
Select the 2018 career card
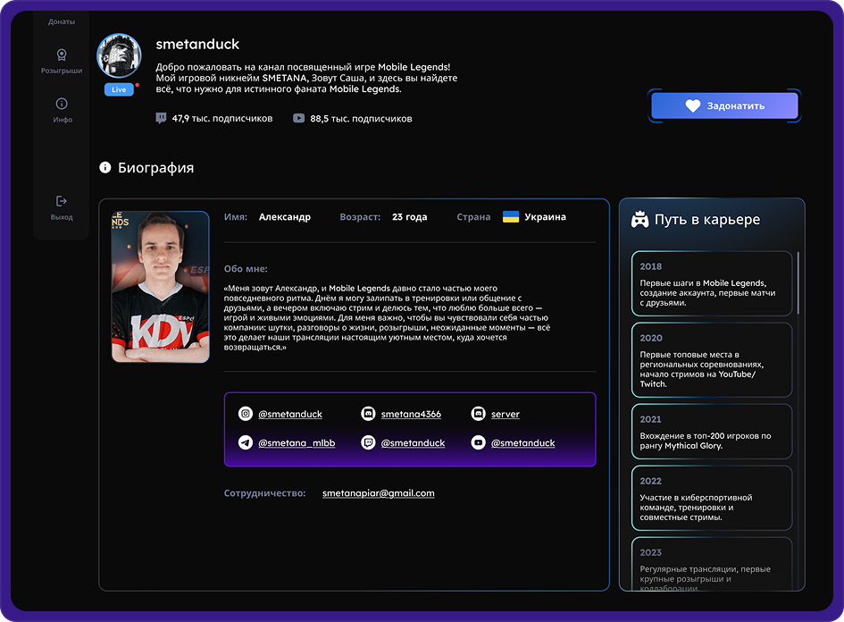712,283
